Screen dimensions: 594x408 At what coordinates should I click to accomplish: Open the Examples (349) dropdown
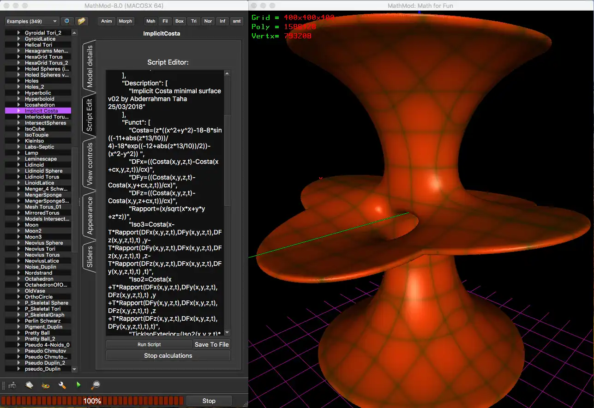pyautogui.click(x=32, y=21)
